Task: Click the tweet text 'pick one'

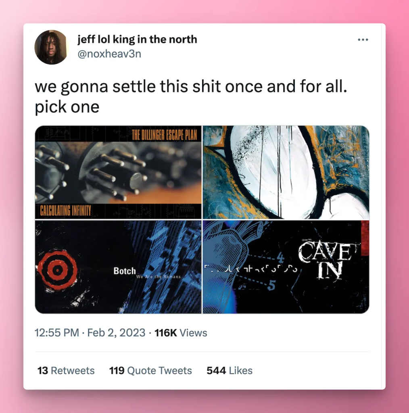Action: [x=67, y=107]
